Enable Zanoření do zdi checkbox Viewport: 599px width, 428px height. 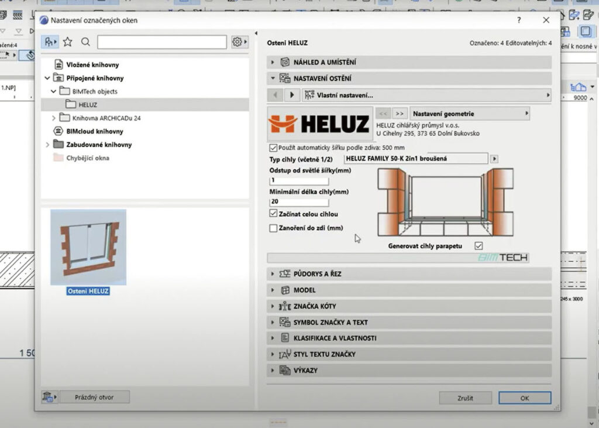(x=273, y=228)
